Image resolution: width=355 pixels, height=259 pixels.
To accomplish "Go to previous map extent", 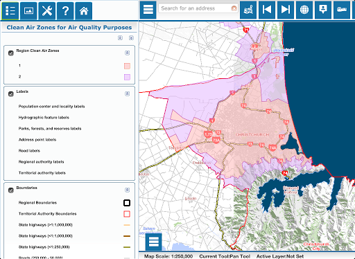I will pyautogui.click(x=267, y=10).
